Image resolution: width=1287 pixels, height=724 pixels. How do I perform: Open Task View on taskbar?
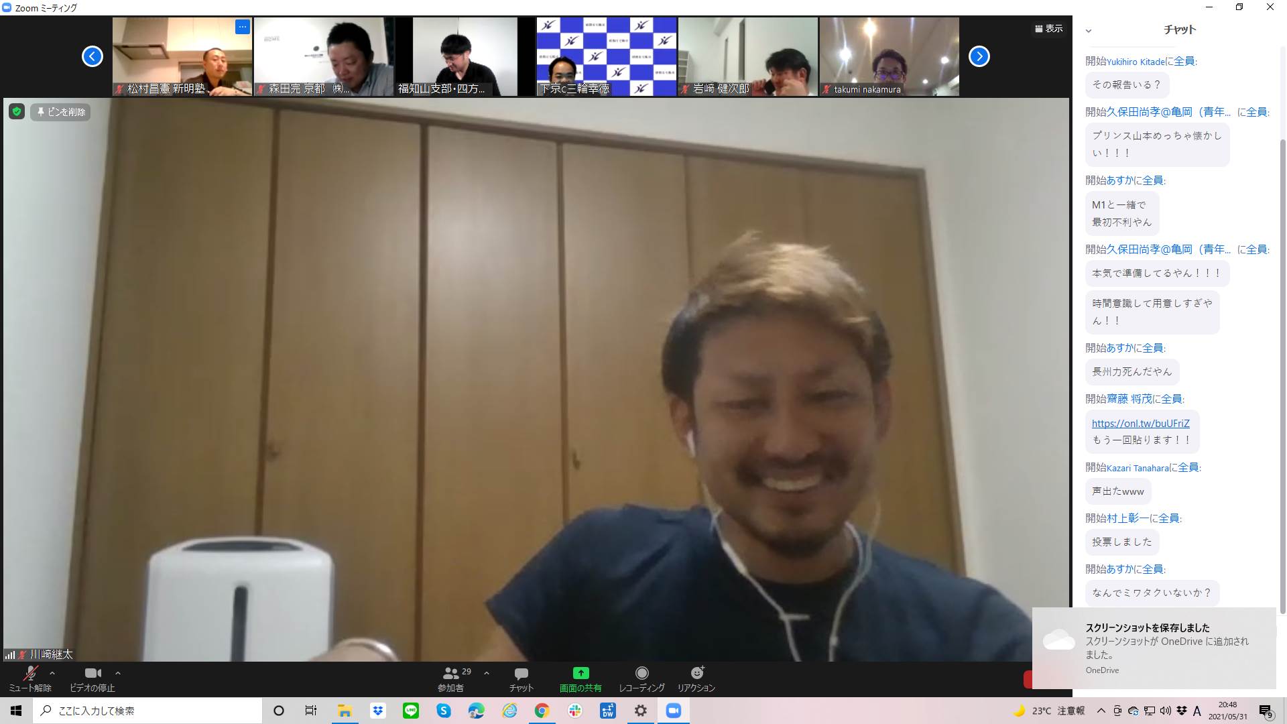pos(311,711)
